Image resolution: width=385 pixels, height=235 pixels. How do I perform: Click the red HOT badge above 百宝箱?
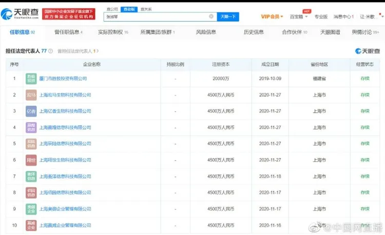(x=307, y=11)
